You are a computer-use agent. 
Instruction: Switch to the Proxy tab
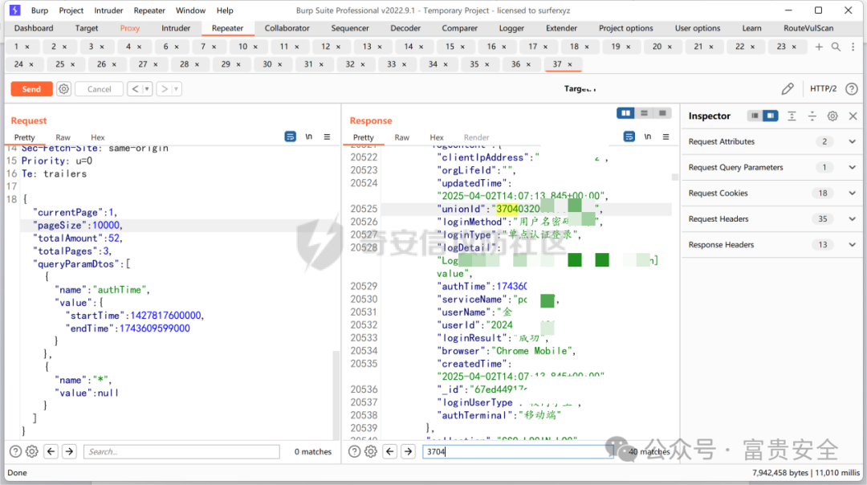point(130,28)
